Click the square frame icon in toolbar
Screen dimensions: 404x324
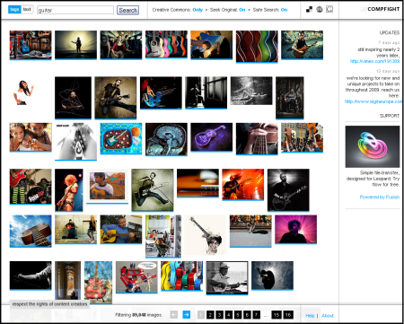tap(329, 9)
